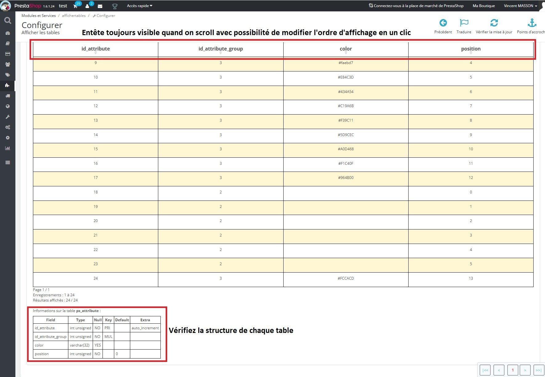Open the Catalog book sidebar icon
The image size is (545, 377).
(8, 44)
